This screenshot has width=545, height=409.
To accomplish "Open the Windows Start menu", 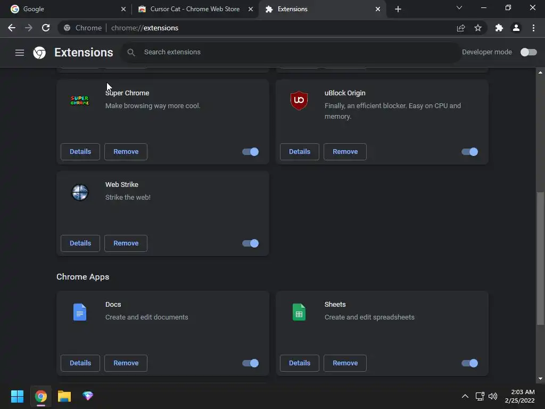I will pos(17,396).
